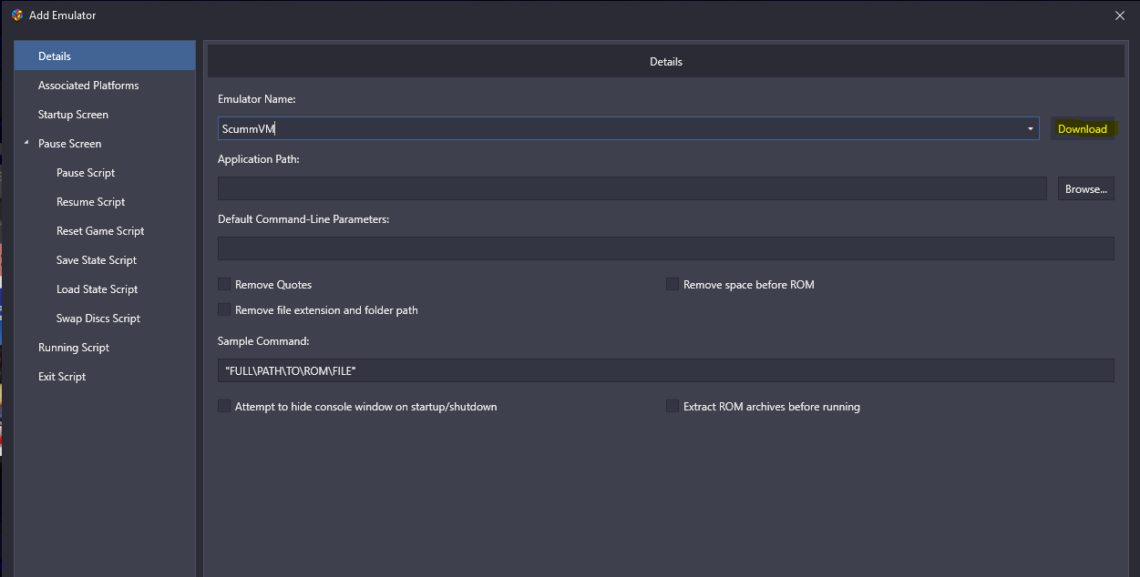The width and height of the screenshot is (1140, 577).
Task: Click Browse for application path
Action: [x=1086, y=189]
